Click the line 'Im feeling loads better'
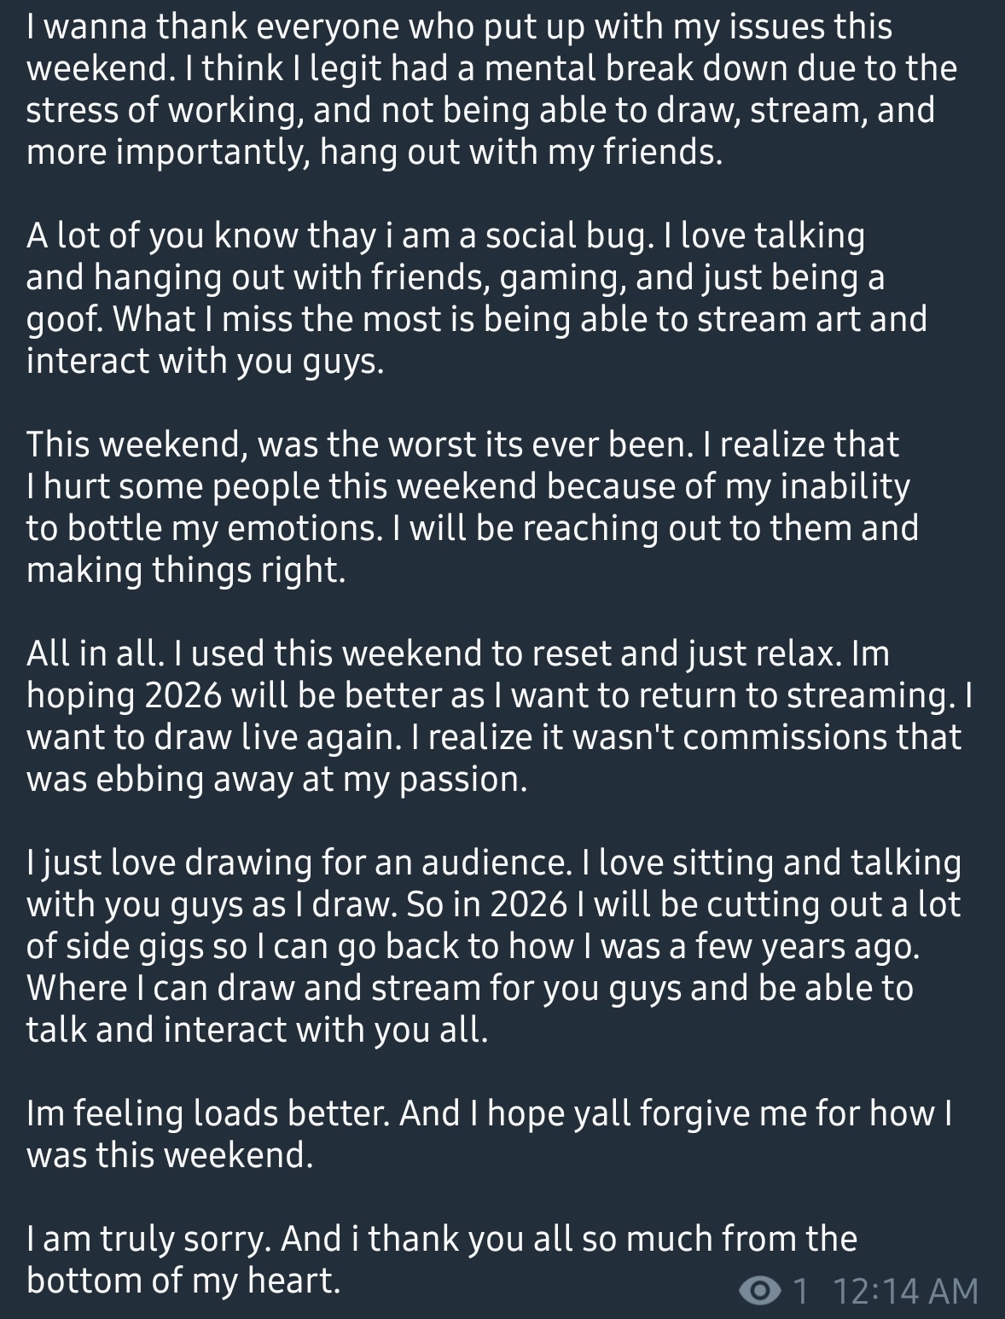 click(x=489, y=1113)
